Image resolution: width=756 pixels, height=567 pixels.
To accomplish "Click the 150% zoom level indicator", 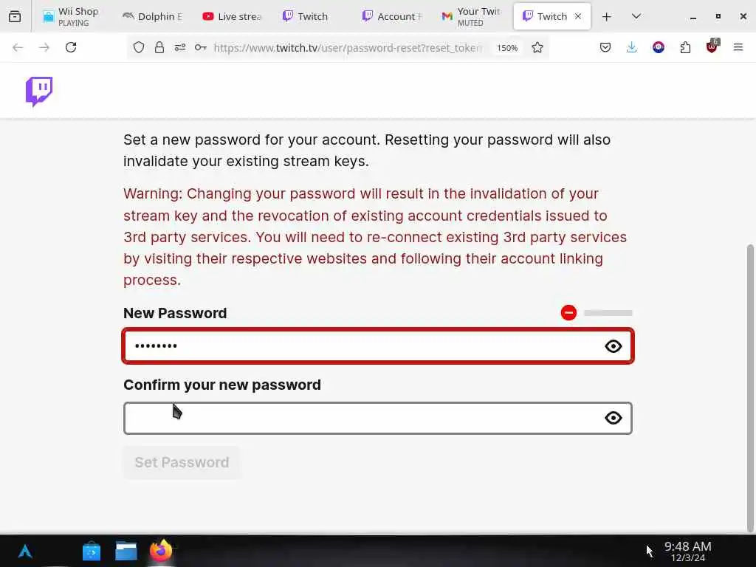I will click(506, 48).
